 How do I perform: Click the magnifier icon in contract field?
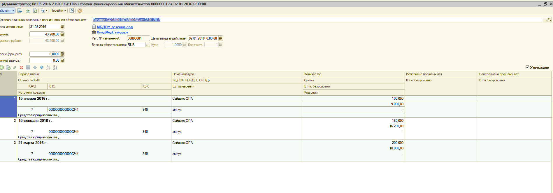click(550, 20)
